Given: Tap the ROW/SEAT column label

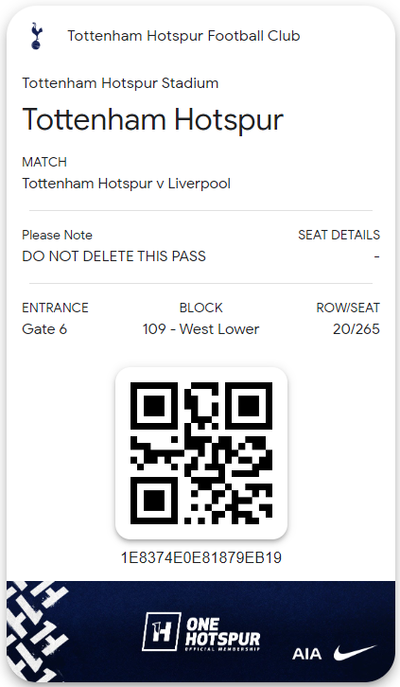Looking at the screenshot, I should click(348, 308).
